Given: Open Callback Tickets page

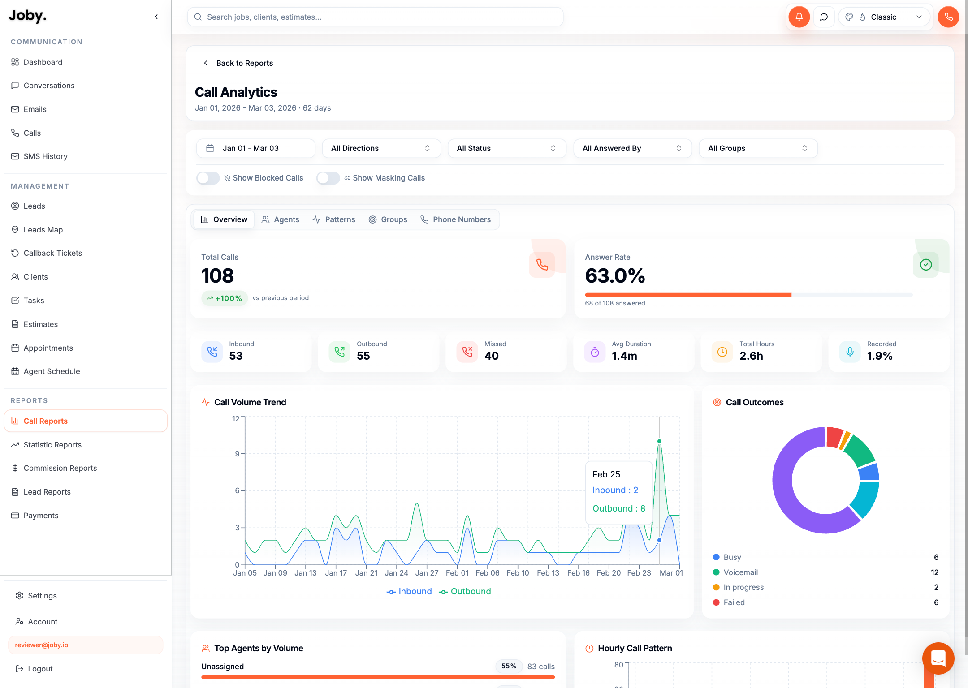Looking at the screenshot, I should 85,253.
